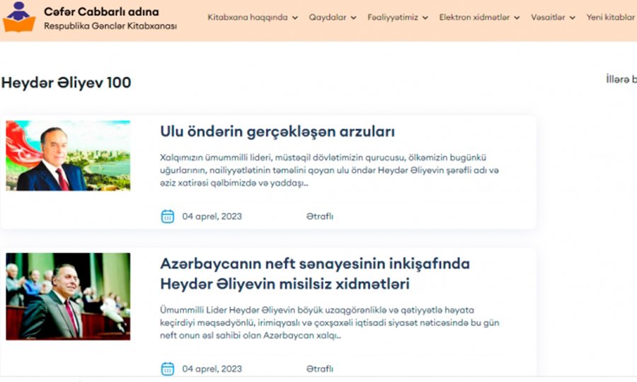Open the Vəsaitlər menu
Image resolution: width=637 pixels, height=382 pixels.
coord(548,18)
